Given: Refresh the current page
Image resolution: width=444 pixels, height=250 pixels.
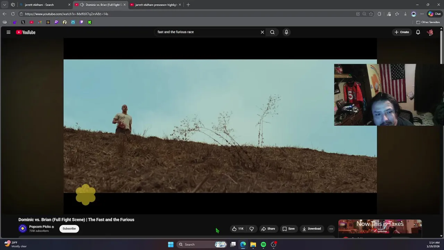Looking at the screenshot, I should pyautogui.click(x=13, y=14).
